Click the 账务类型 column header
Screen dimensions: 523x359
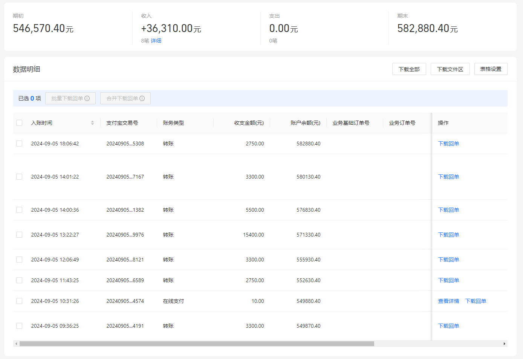tap(173, 123)
